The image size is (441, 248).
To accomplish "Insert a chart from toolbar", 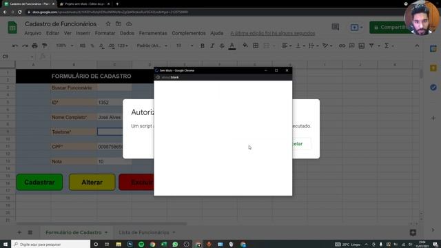I will [x=361, y=45].
